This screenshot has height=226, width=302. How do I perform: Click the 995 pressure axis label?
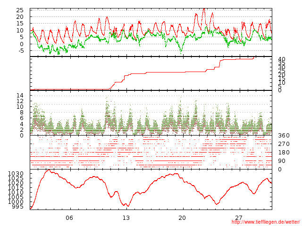[18, 207]
